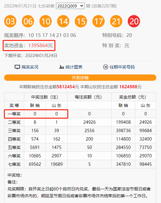Open the 统计图表 link

[x=74, y=67]
